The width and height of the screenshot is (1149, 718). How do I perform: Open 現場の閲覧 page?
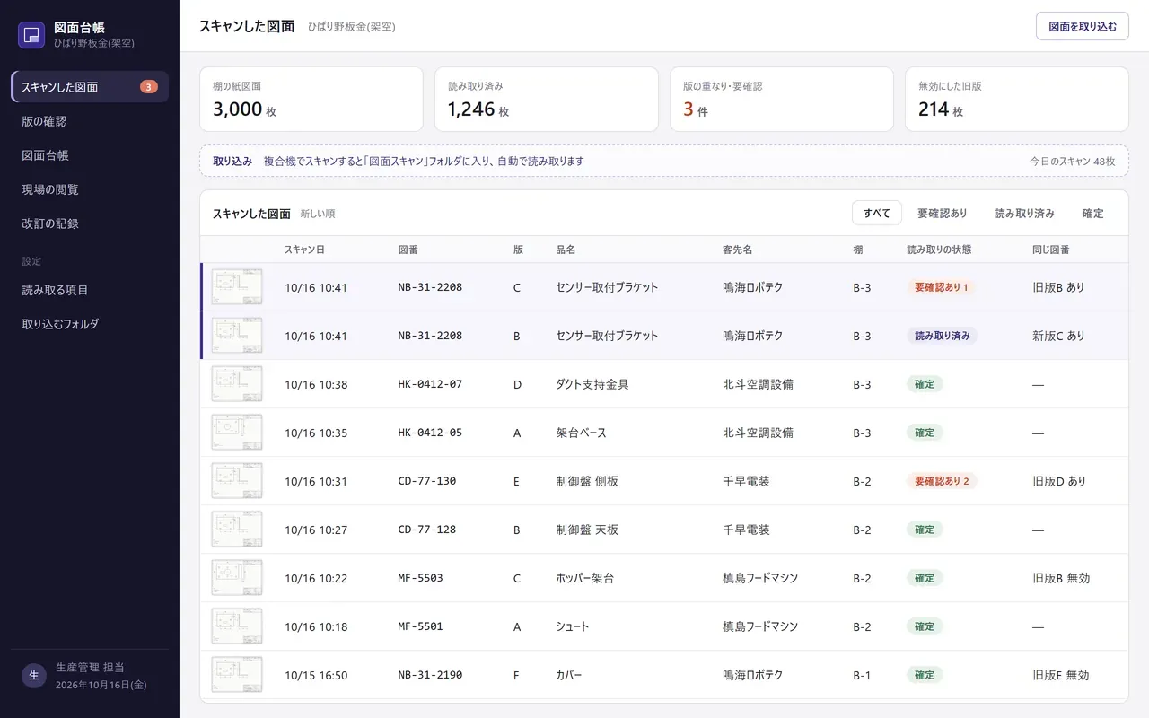(90, 189)
